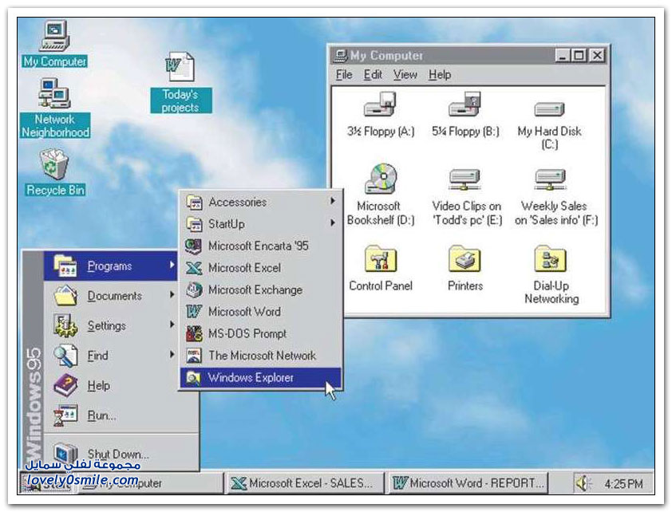Open the Printers folder icon
The width and height of the screenshot is (672, 512).
(x=465, y=259)
